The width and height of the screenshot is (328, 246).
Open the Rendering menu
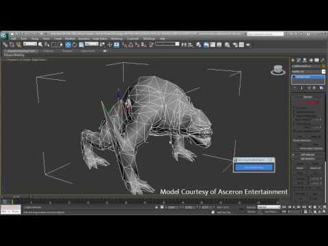click(x=117, y=39)
